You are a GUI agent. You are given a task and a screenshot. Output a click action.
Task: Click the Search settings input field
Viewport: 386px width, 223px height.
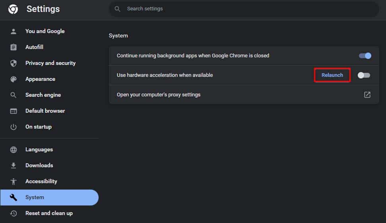click(244, 9)
